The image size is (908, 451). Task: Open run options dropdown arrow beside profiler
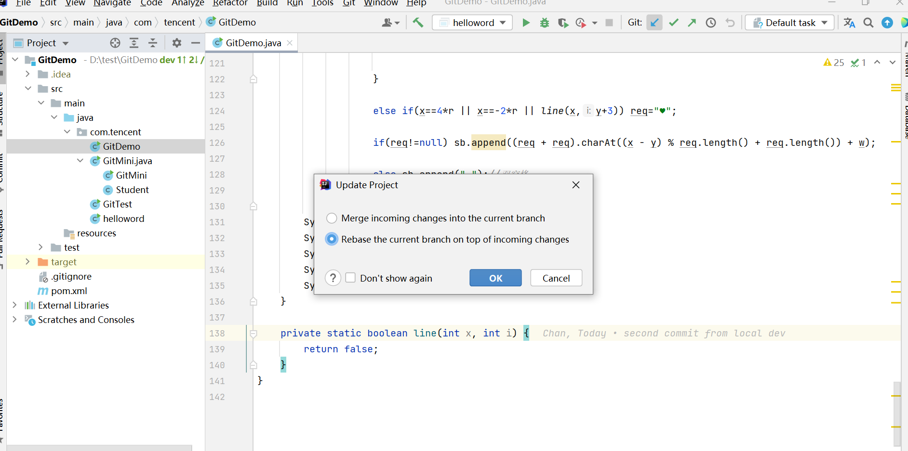[595, 23]
